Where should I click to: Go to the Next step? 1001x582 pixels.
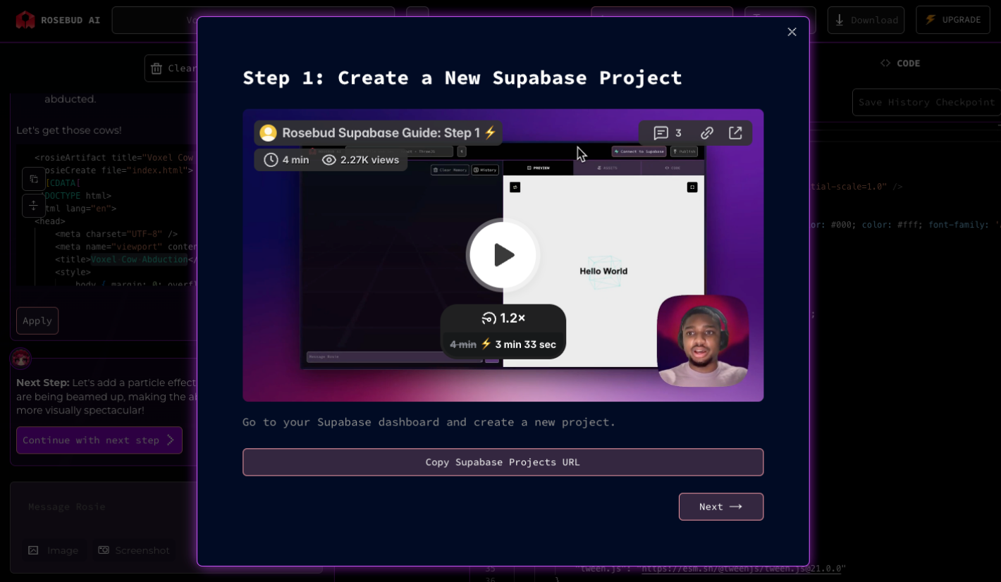[720, 507]
